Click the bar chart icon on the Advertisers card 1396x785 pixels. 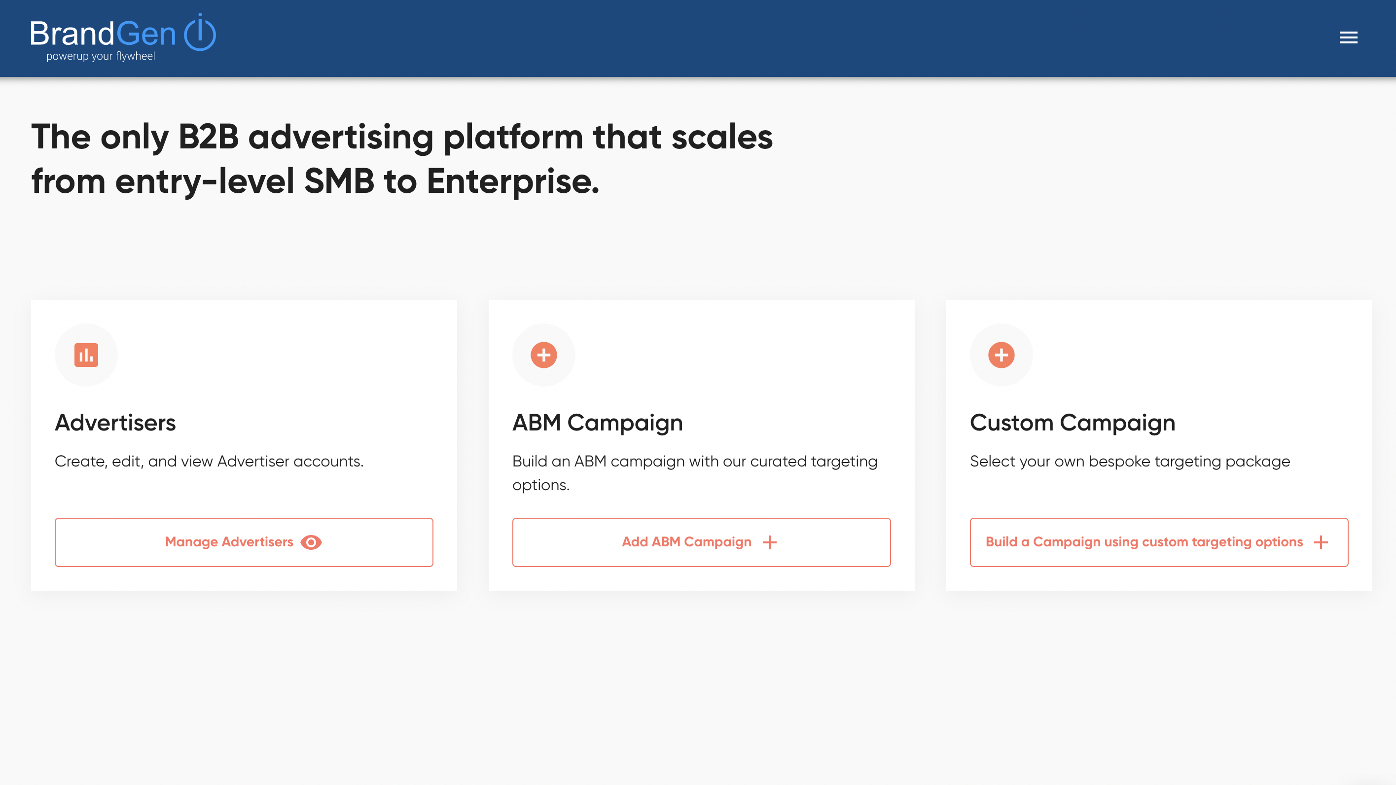tap(86, 355)
